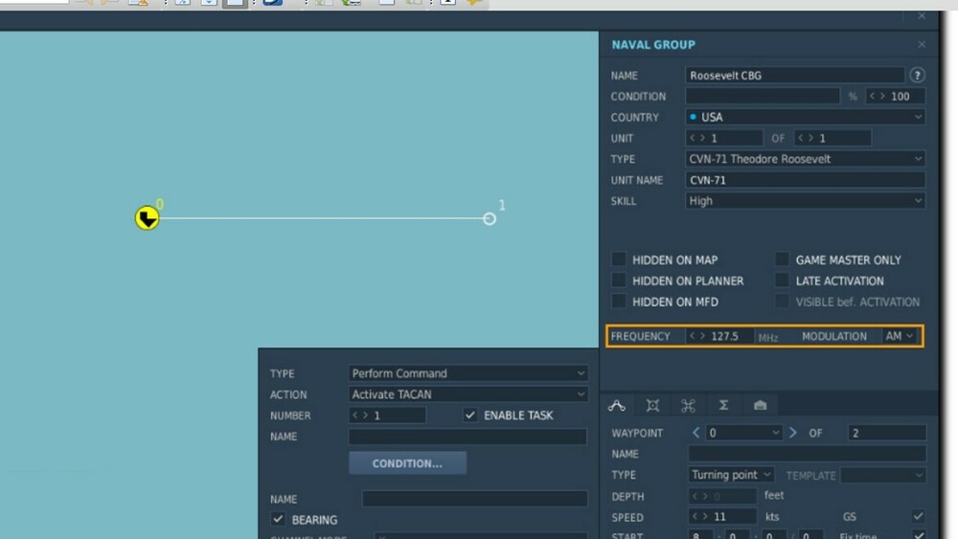This screenshot has width=958, height=539.
Task: Click the waypoint Name field
Action: point(807,454)
